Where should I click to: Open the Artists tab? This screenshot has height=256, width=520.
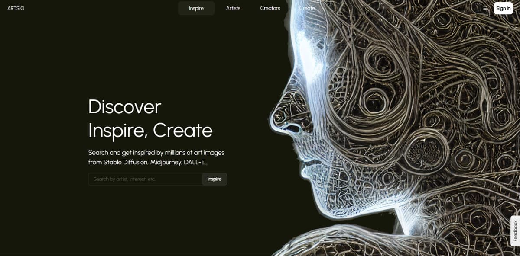(233, 8)
